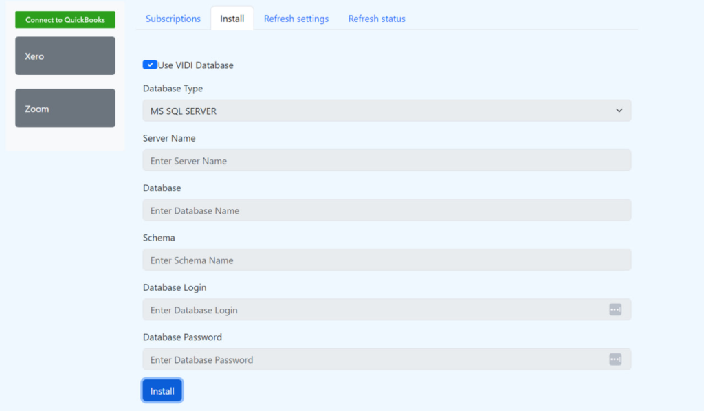Click the chevron arrow in Database Type selector

619,111
